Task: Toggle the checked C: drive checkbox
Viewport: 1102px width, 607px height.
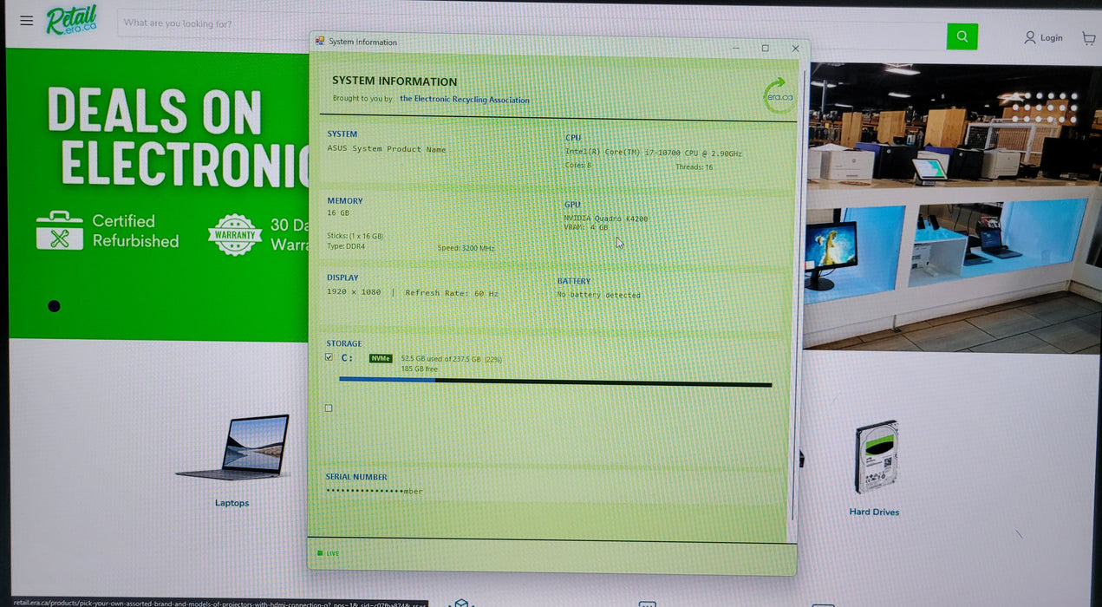Action: [329, 356]
